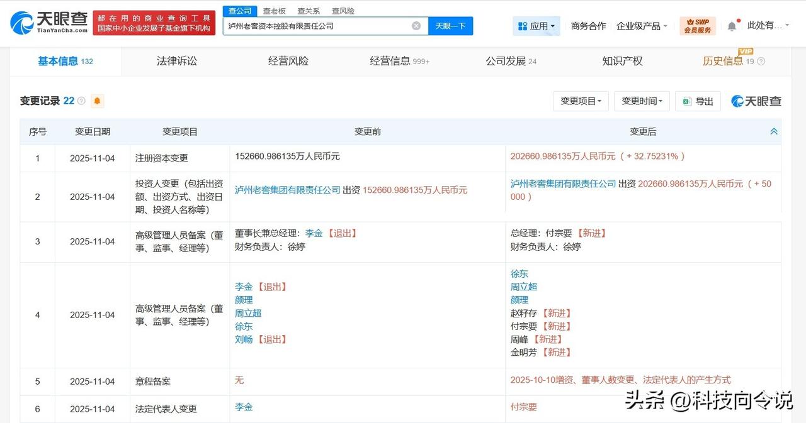Click 赵籽存 【新进】 entry in row 4
806x423 pixels.
pos(542,313)
